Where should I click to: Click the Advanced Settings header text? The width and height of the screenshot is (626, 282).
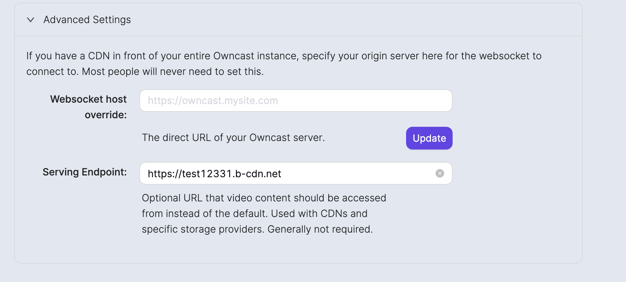[87, 20]
